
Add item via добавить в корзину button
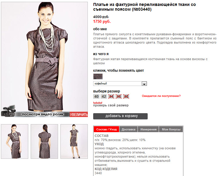[120, 116]
